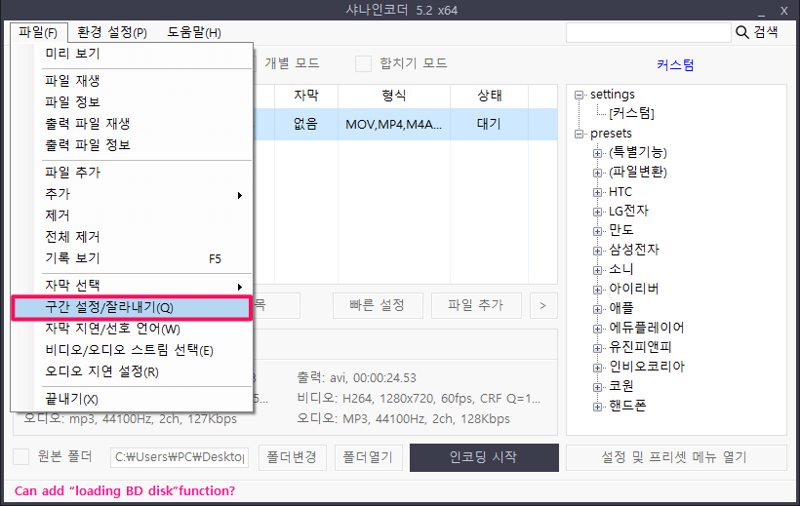Expand the (파일변환) preset group
The height and width of the screenshot is (506, 800).
pos(597,173)
